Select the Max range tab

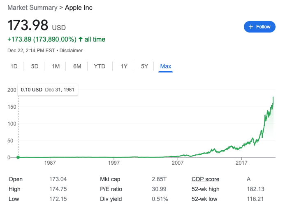click(166, 66)
